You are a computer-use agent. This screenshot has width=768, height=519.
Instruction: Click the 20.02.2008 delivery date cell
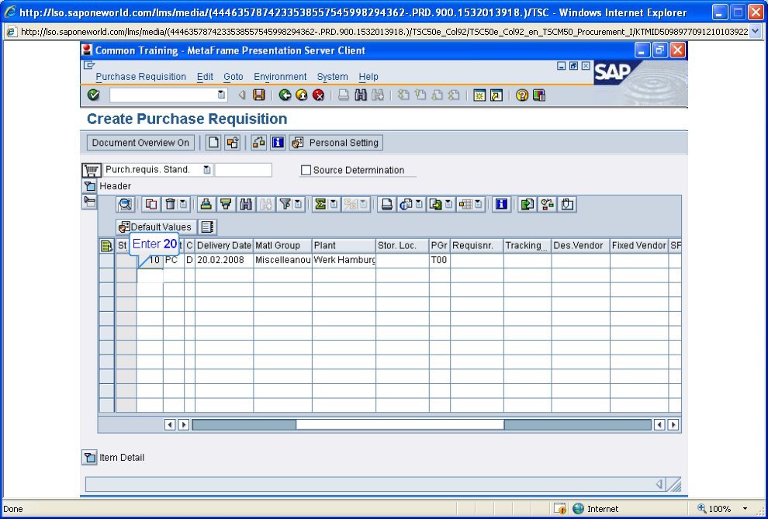224,261
